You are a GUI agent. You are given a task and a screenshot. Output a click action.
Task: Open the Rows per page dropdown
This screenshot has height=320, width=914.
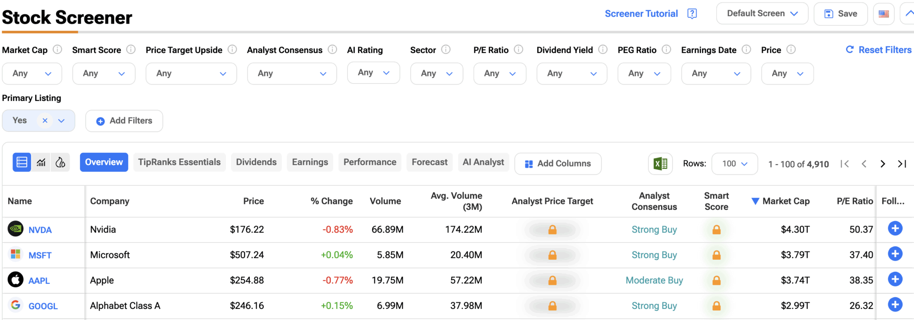click(x=734, y=164)
